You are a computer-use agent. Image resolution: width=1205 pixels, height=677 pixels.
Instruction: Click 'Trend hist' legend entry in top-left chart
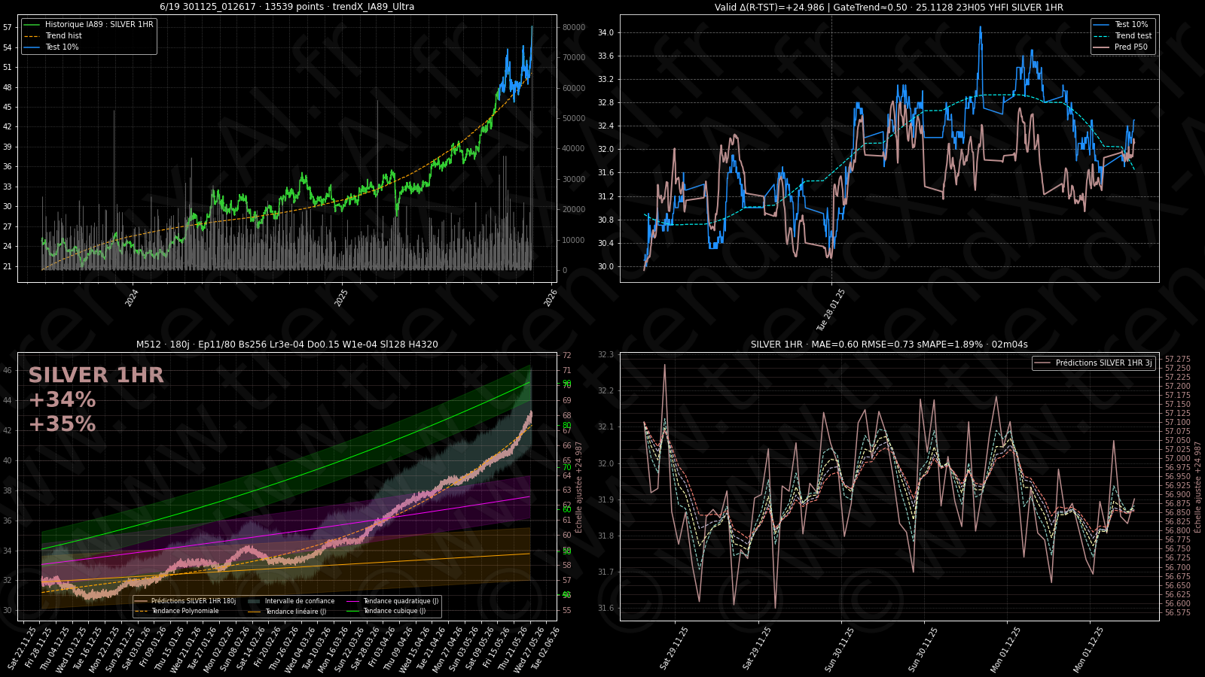(x=63, y=36)
